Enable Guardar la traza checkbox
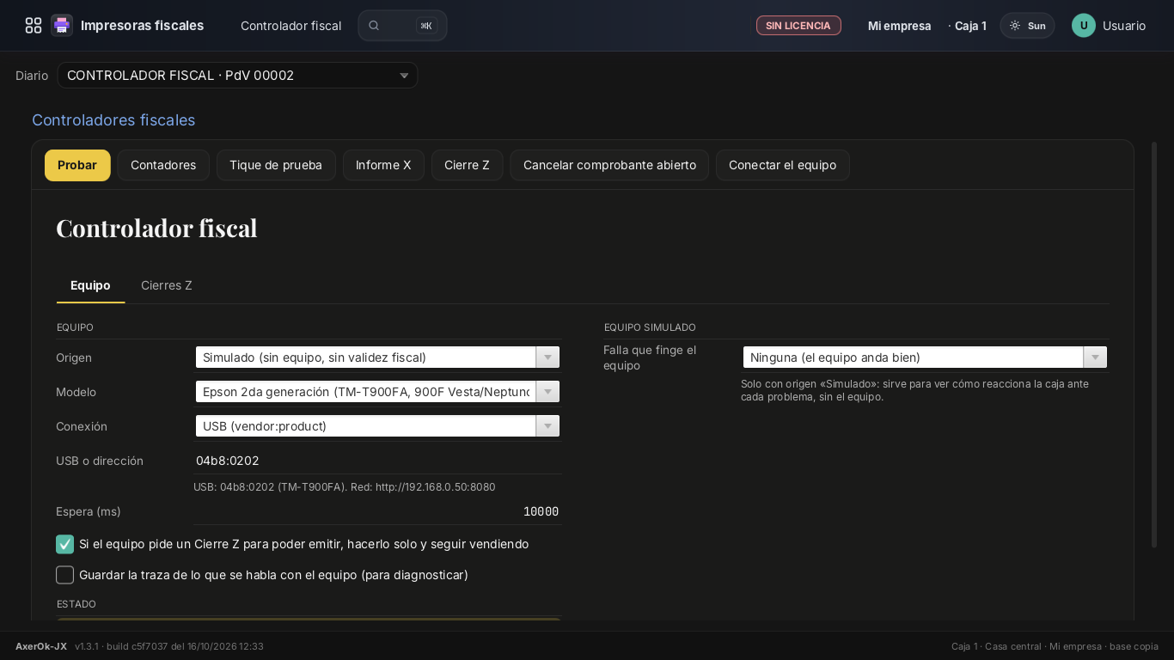This screenshot has width=1174, height=660. pyautogui.click(x=64, y=575)
